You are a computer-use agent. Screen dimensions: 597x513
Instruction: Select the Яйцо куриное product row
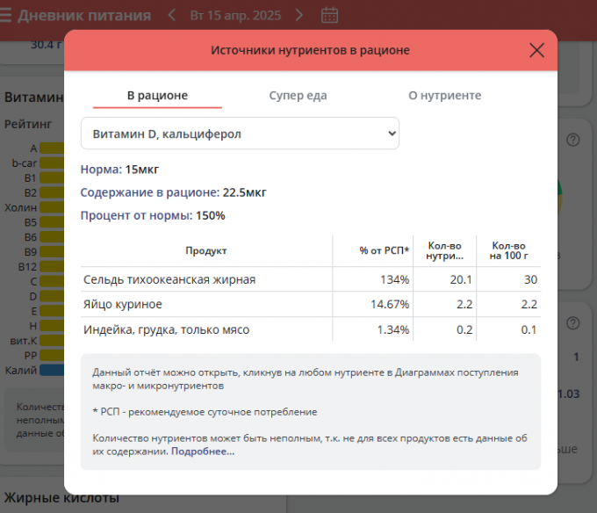click(123, 304)
